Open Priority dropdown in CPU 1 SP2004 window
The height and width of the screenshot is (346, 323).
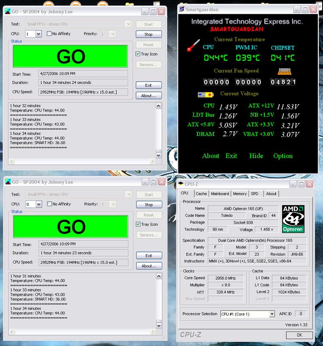113,34
